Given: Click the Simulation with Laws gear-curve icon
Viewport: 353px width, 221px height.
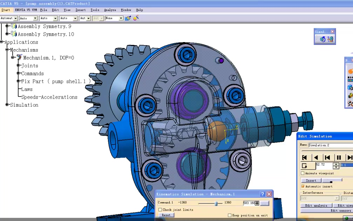Looking at the screenshot, I should point(330,39).
